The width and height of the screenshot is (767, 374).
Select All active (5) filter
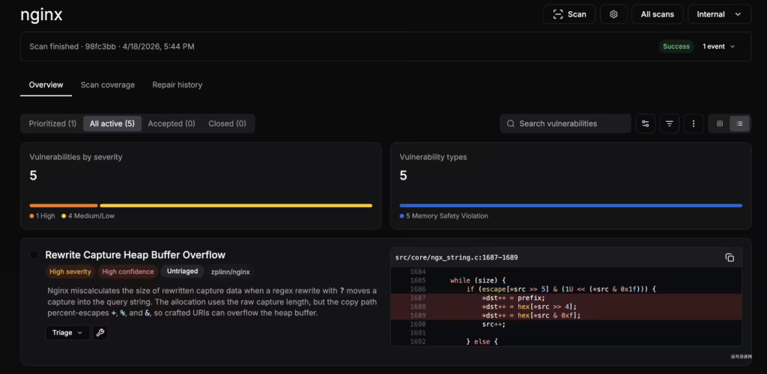click(112, 123)
